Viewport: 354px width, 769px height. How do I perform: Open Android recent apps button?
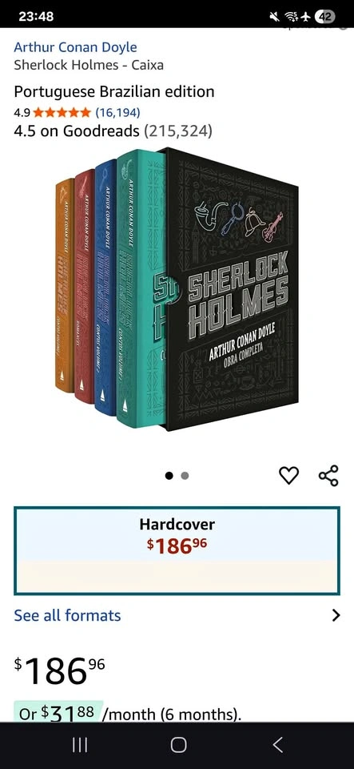[80, 745]
